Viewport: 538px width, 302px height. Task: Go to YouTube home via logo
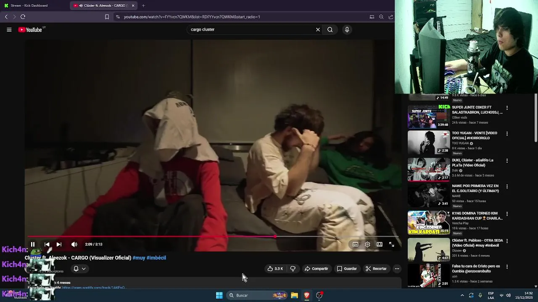(30, 30)
